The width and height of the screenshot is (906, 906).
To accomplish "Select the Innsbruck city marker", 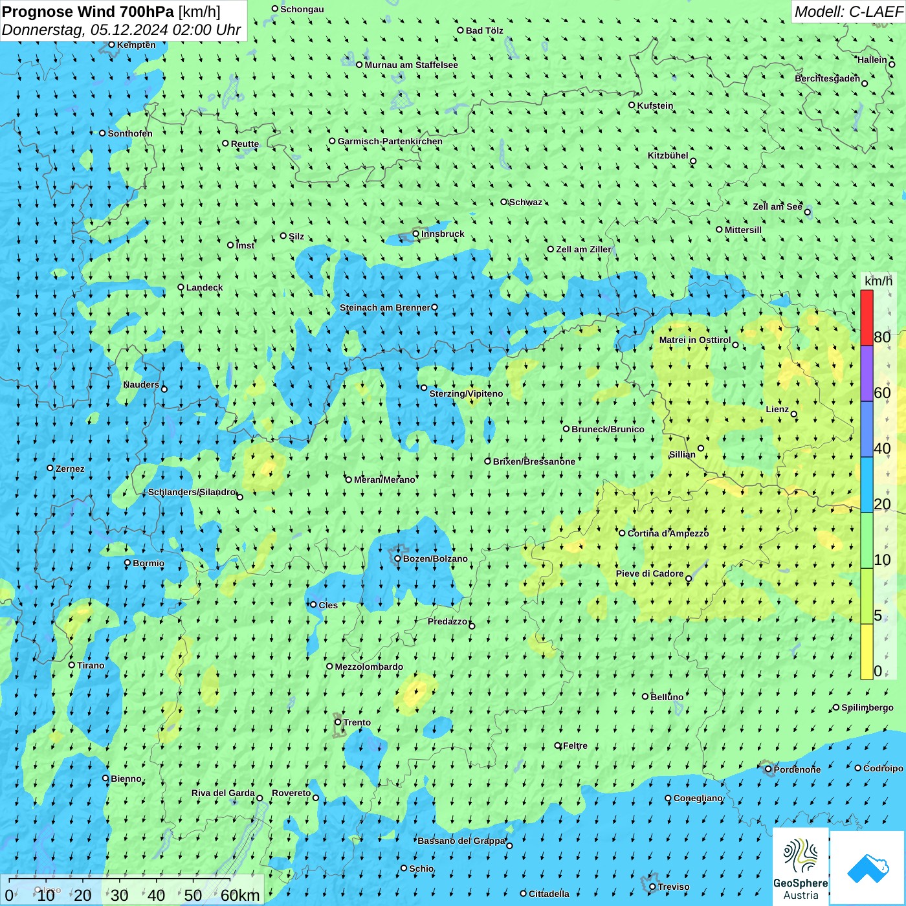I will click(416, 234).
